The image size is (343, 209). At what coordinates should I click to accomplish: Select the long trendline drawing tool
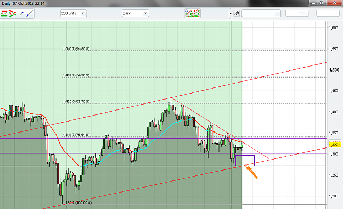(30, 13)
